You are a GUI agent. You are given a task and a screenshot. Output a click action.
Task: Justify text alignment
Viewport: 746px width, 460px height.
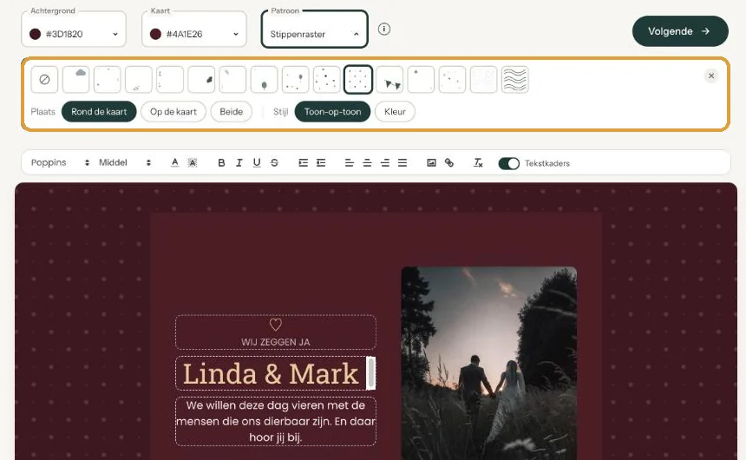coord(402,163)
